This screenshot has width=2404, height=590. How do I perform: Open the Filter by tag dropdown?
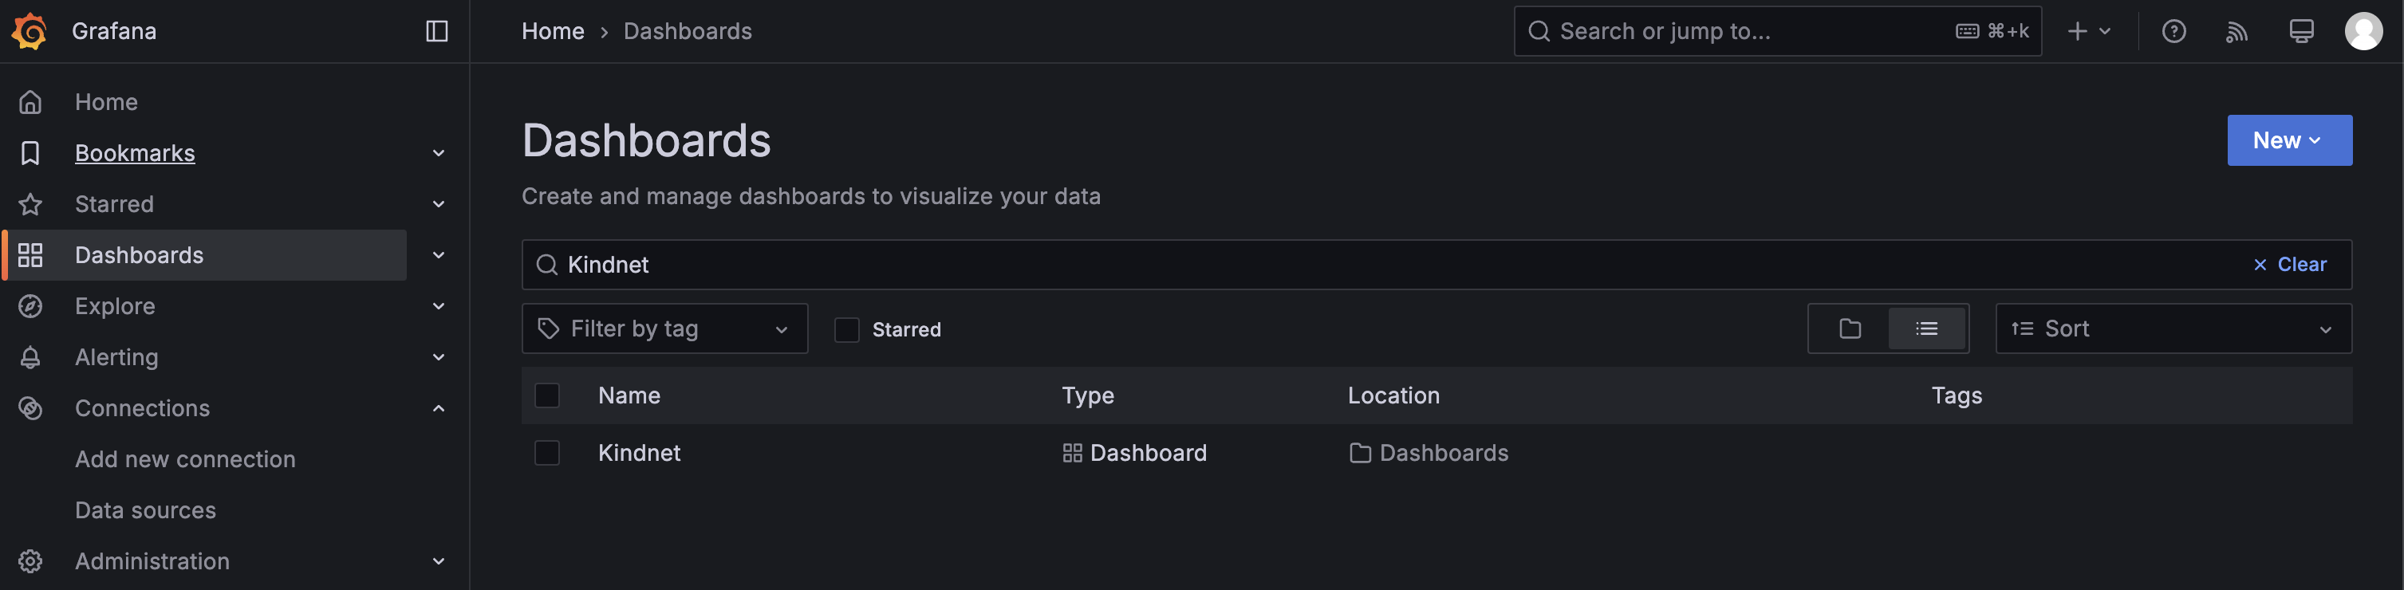pos(664,328)
